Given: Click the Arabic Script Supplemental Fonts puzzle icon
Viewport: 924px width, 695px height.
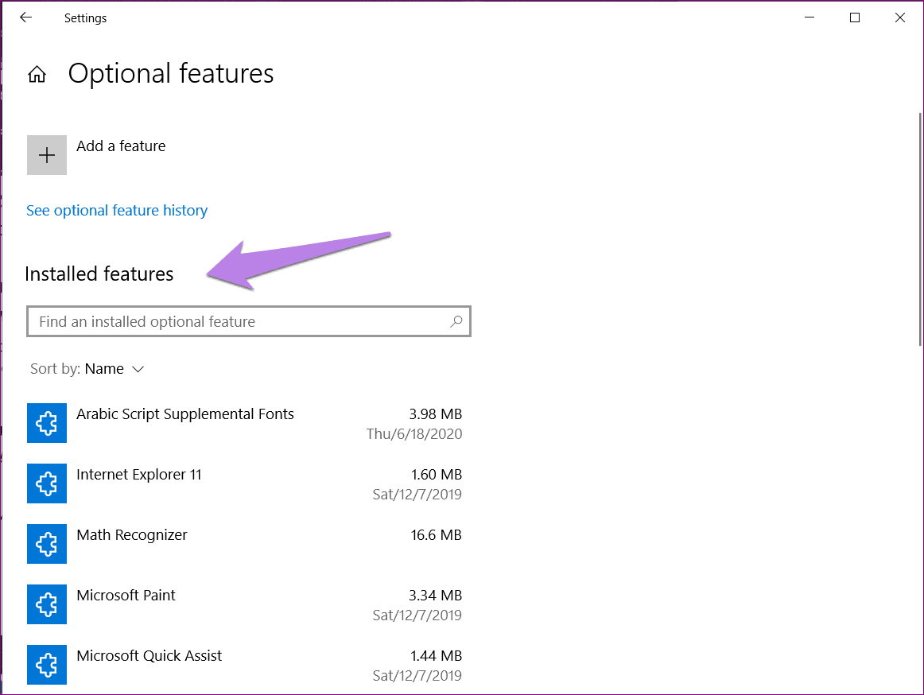Looking at the screenshot, I should pos(46,423).
